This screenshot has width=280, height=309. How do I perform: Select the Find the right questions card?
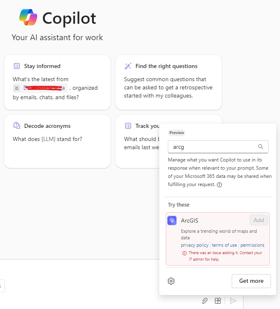pos(169,82)
